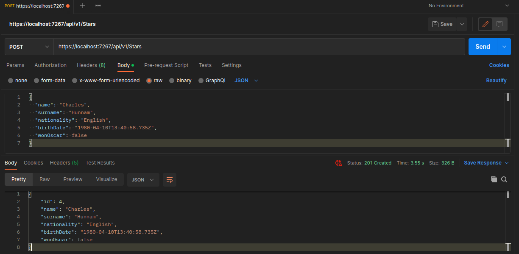Select the none body type
This screenshot has width=519, height=254.
click(17, 81)
